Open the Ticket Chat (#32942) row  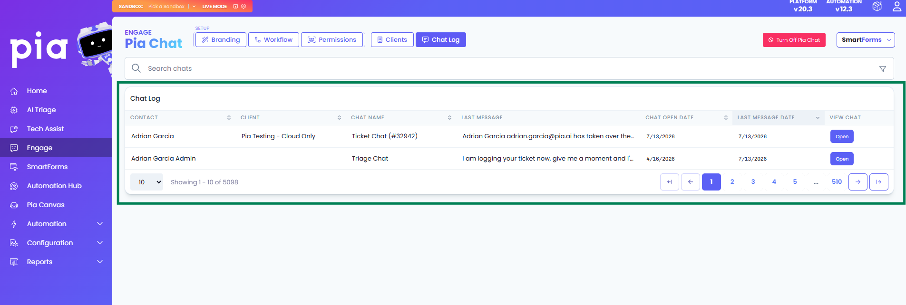pos(842,136)
